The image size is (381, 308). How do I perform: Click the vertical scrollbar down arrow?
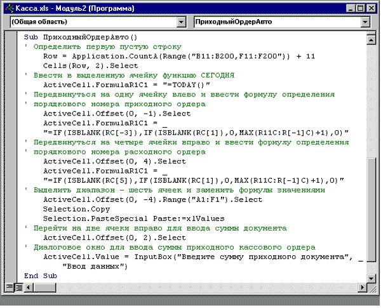371,278
